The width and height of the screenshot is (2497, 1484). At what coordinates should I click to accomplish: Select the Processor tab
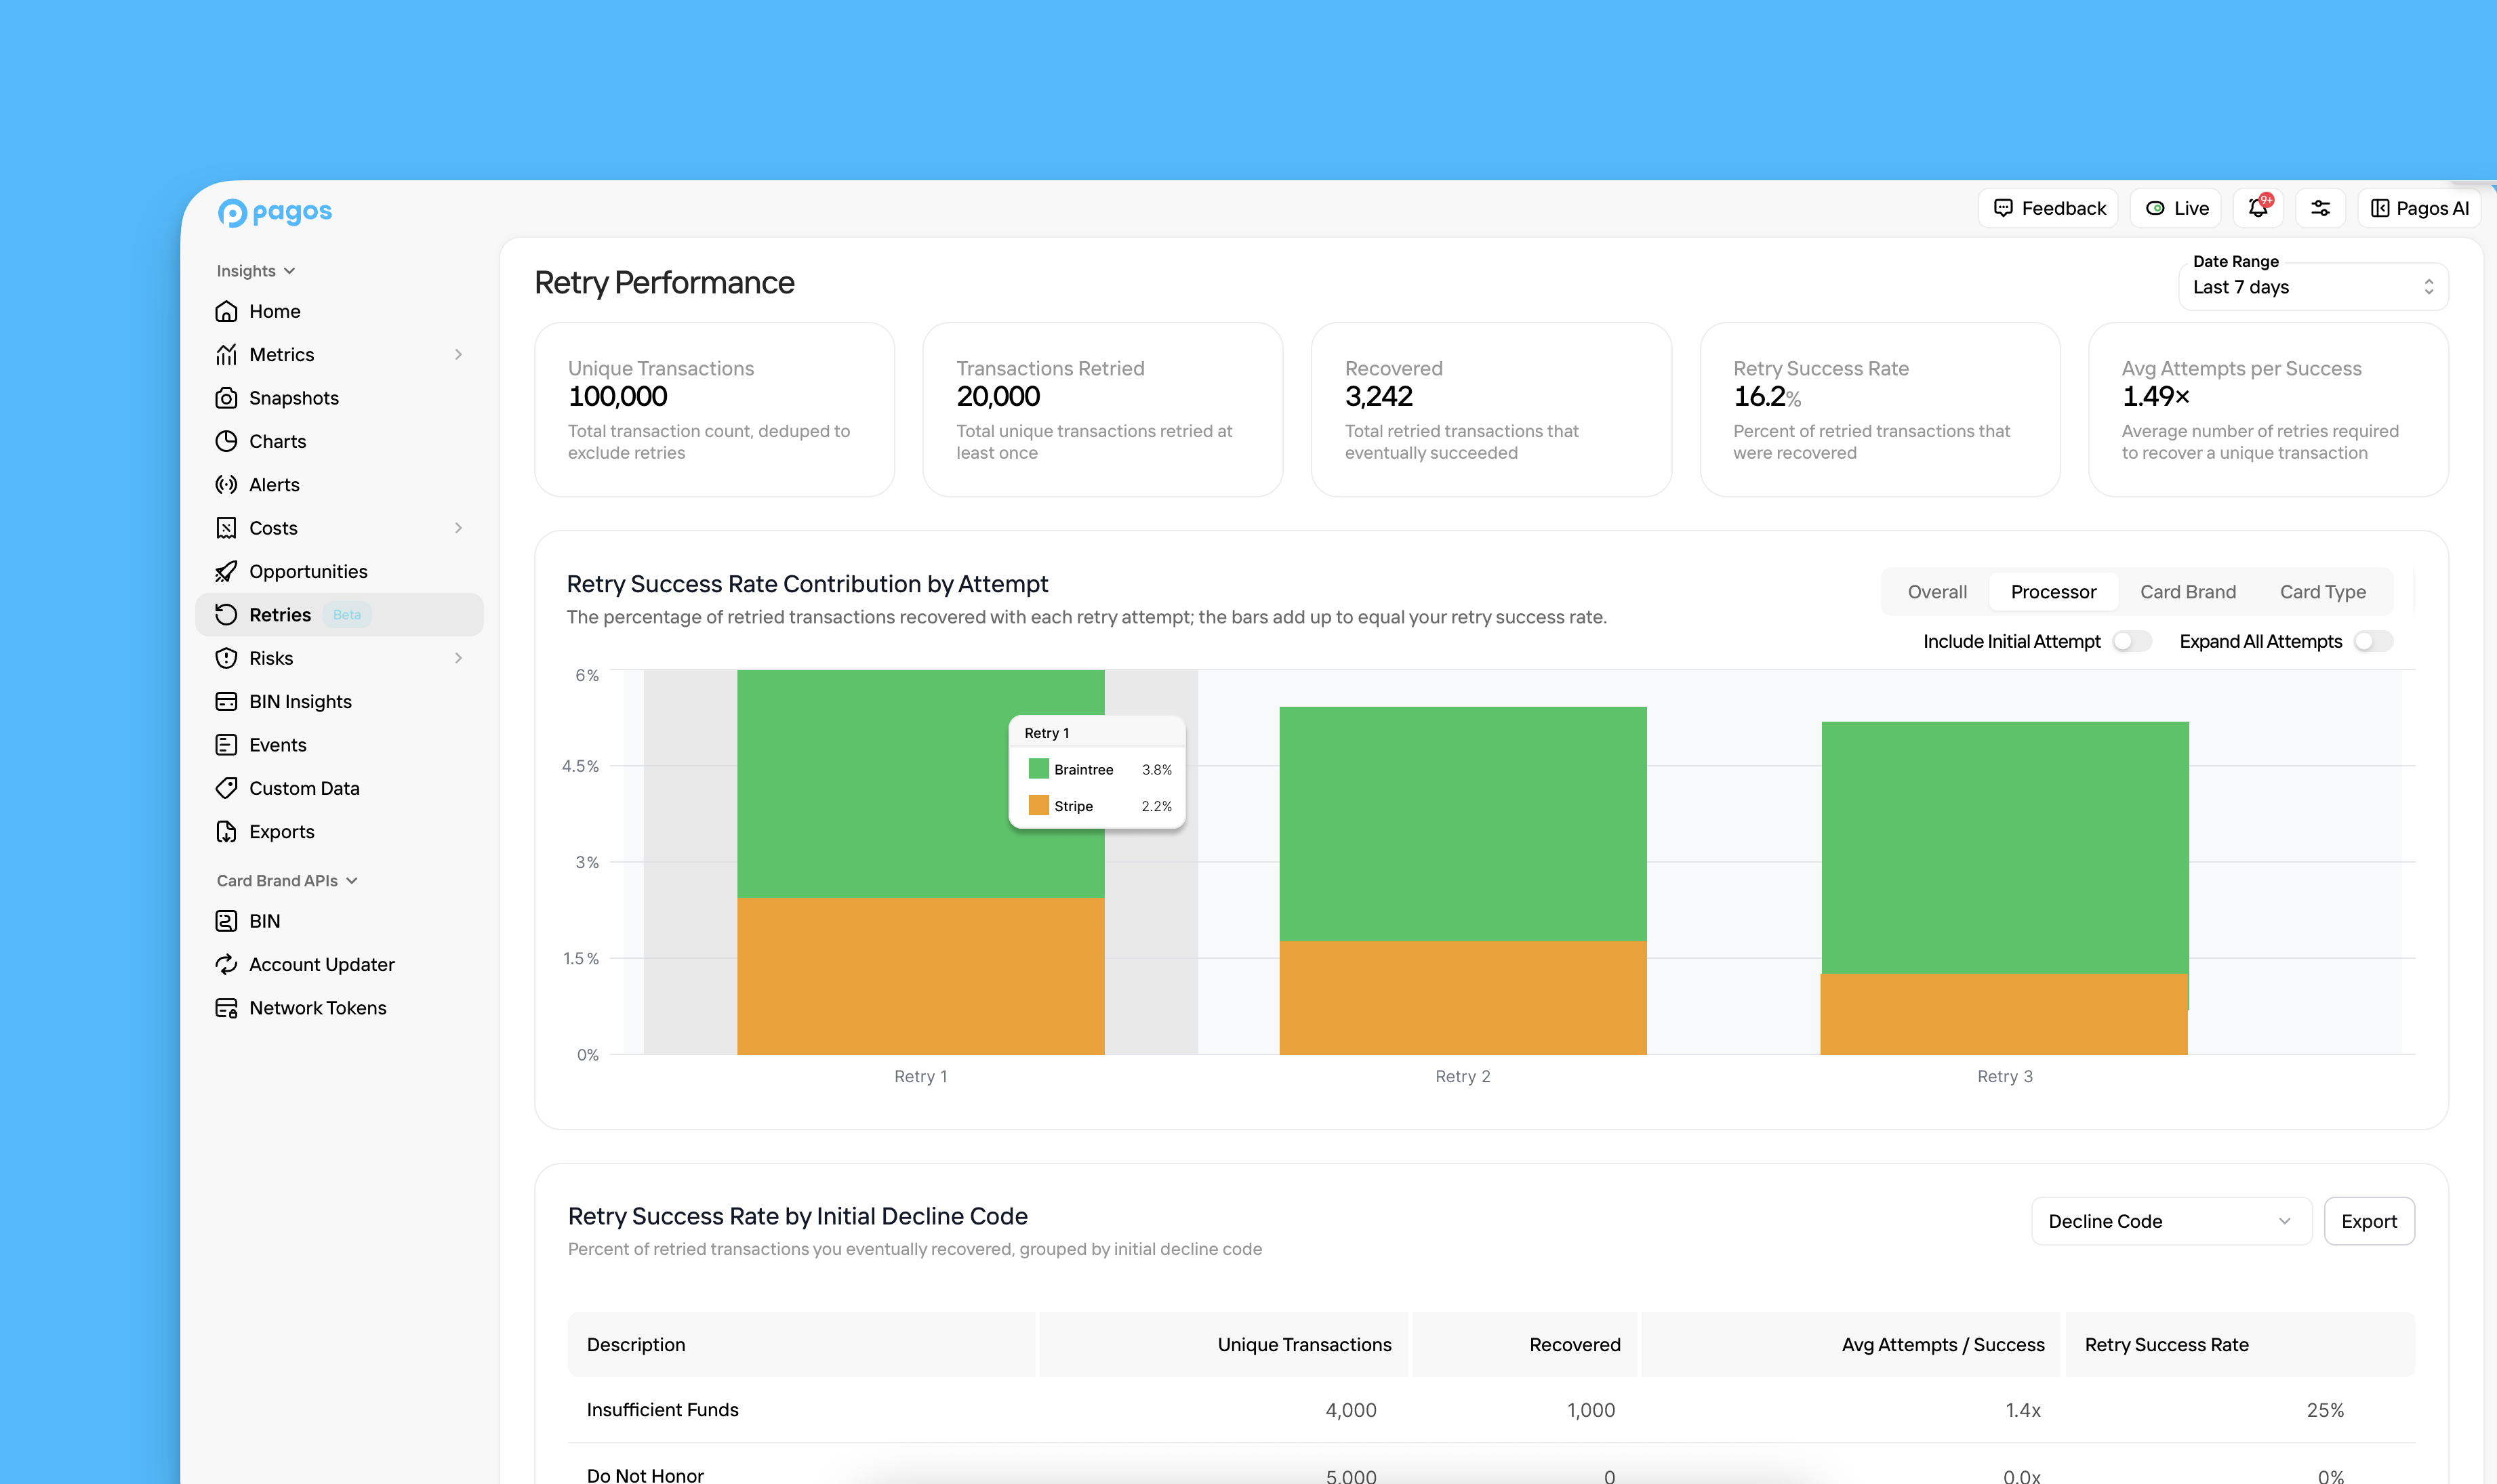click(x=2053, y=592)
